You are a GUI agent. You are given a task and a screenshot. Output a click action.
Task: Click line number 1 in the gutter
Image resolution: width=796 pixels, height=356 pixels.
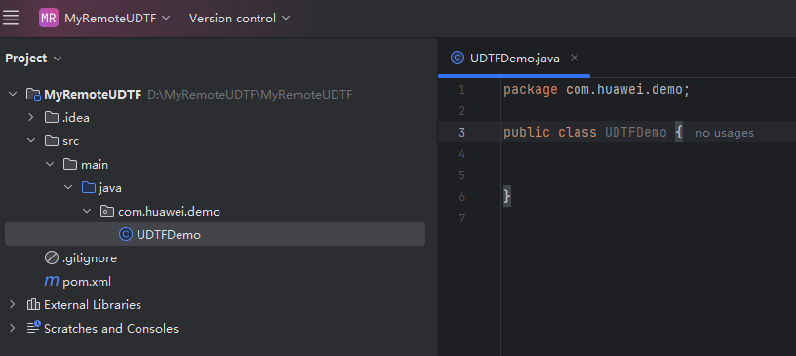(x=461, y=90)
